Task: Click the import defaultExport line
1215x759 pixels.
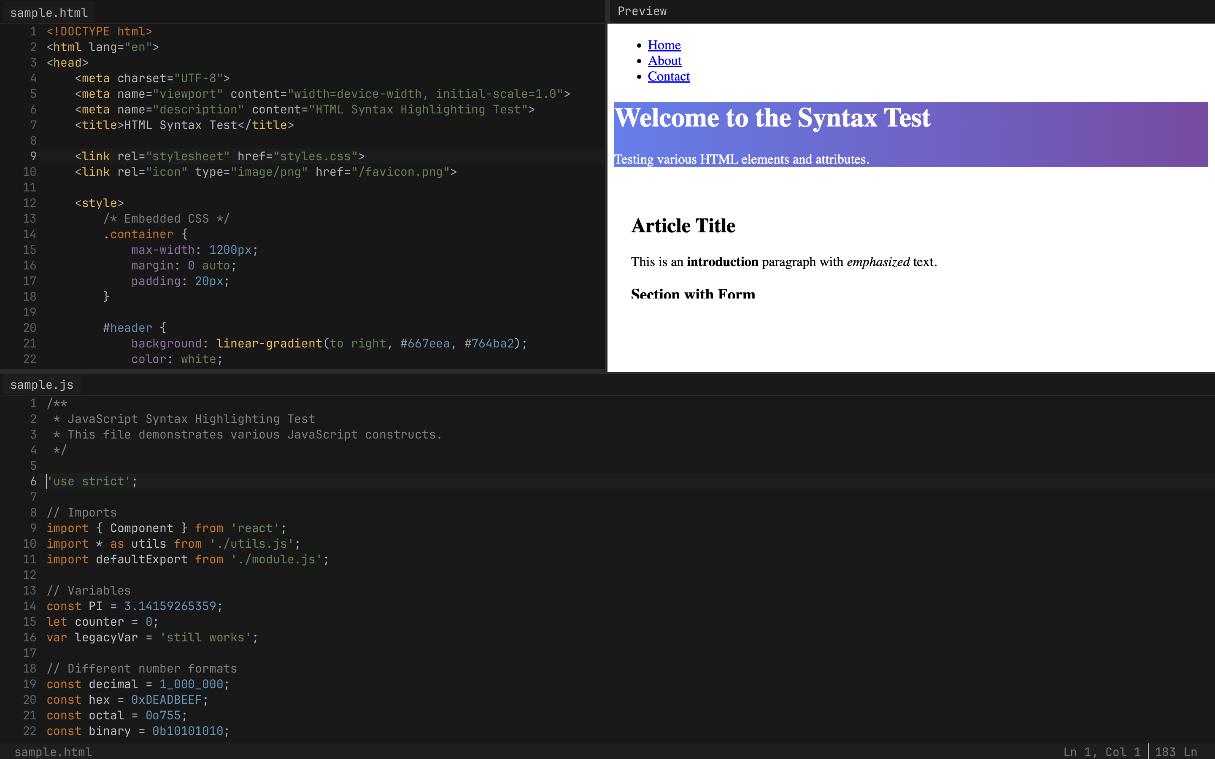Action: 187,559
